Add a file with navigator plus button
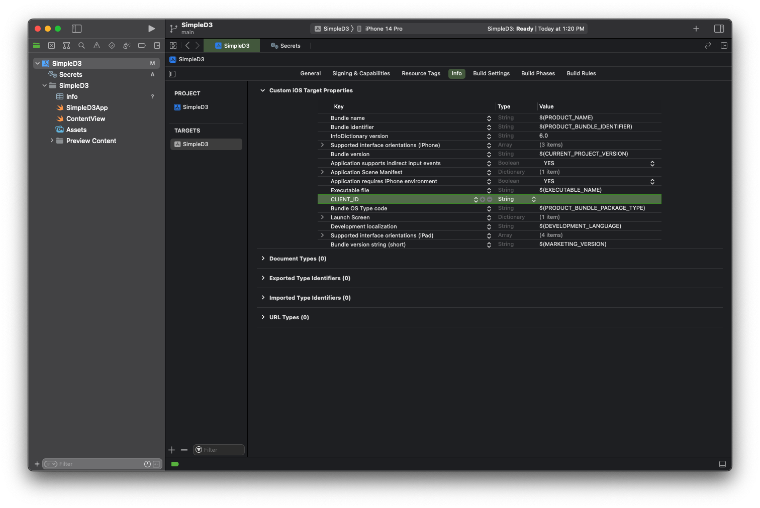The width and height of the screenshot is (760, 508). point(37,464)
